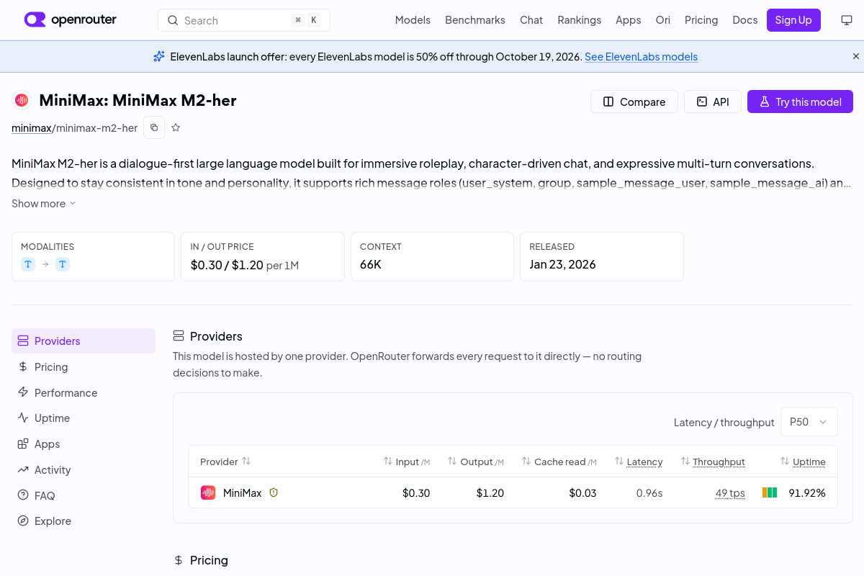Sort the table by Output price
Screen dimensions: 864x576
click(476, 462)
